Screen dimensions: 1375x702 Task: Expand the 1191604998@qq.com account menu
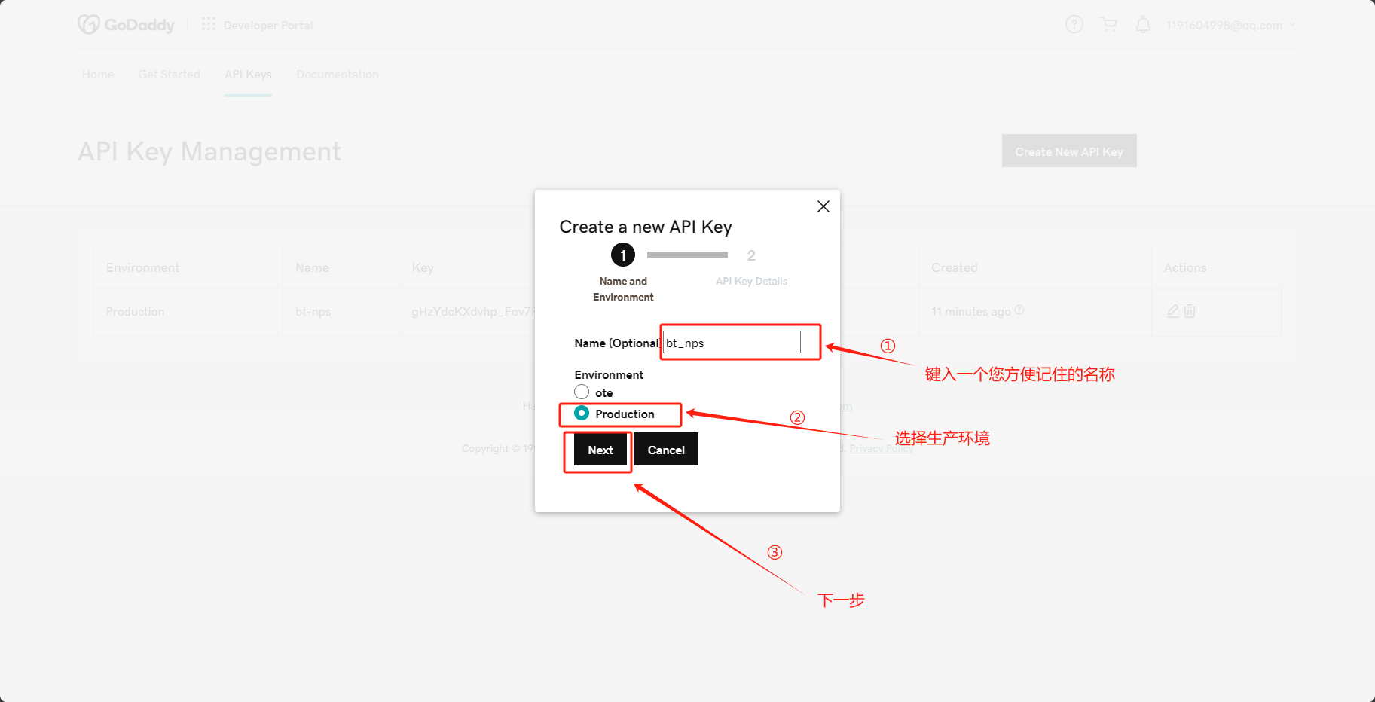coord(1231,25)
